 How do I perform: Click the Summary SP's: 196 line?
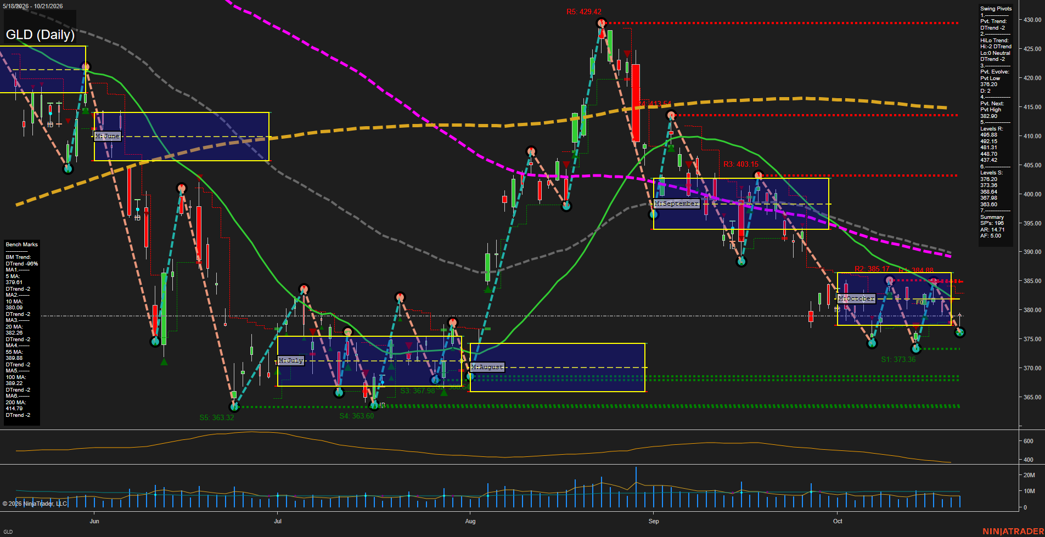(992, 223)
